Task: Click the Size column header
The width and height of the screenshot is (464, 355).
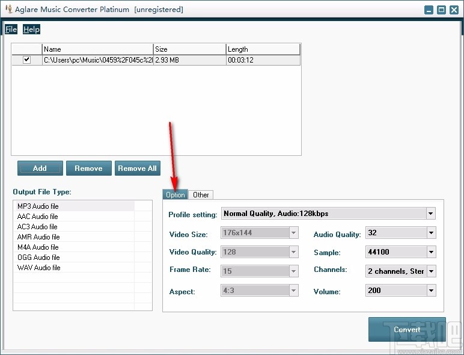Action: coord(190,49)
